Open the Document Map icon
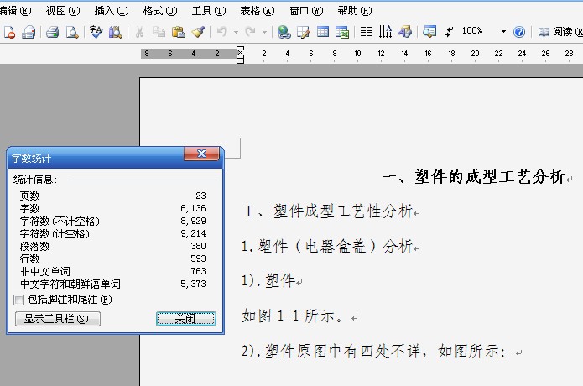The image size is (583, 386). tap(429, 32)
